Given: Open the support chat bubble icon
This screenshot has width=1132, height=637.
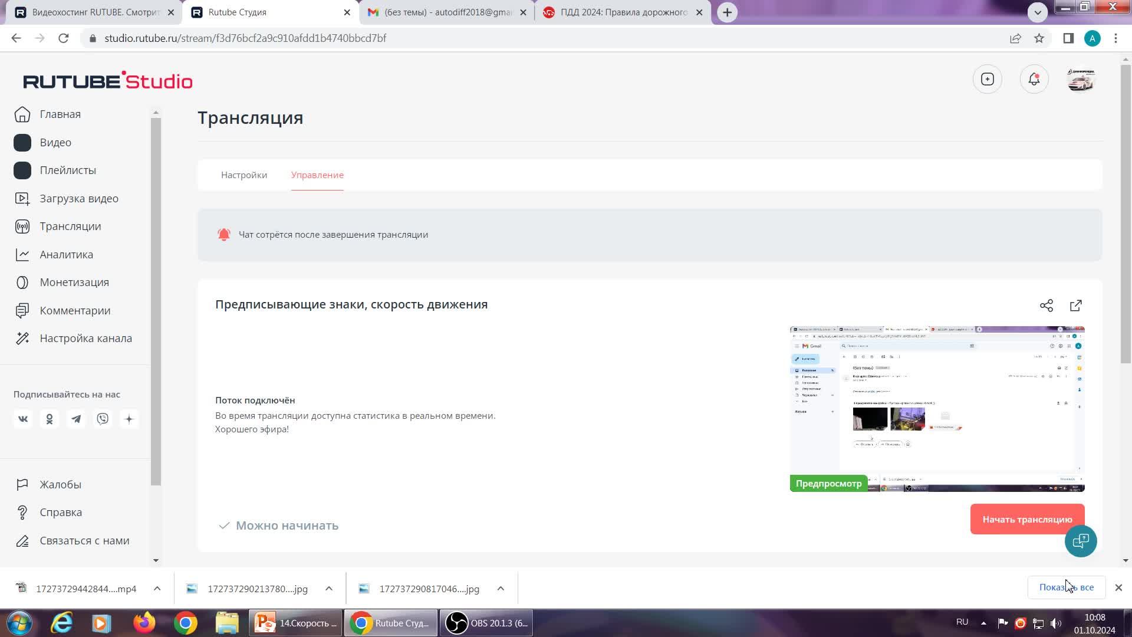Looking at the screenshot, I should pyautogui.click(x=1080, y=540).
